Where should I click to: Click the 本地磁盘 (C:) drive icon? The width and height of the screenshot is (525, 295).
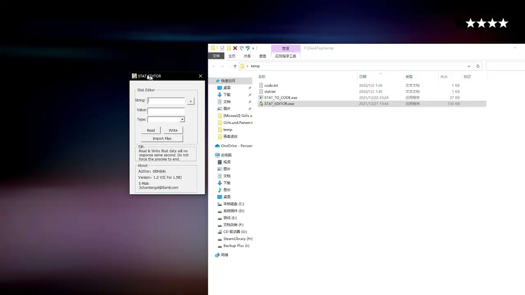(x=219, y=204)
